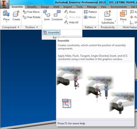Click the Plane work feature tool
137x129 pixels.
[x=123, y=15]
